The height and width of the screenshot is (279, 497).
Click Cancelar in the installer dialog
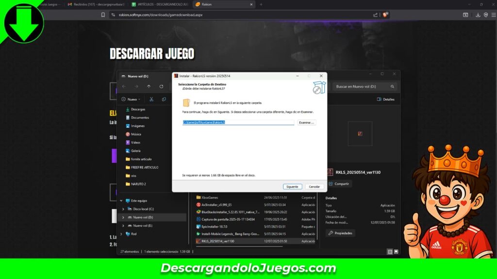(x=315, y=186)
